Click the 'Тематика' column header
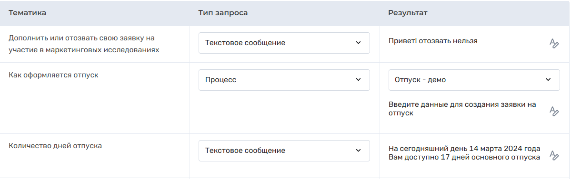571x179 pixels. tap(27, 13)
